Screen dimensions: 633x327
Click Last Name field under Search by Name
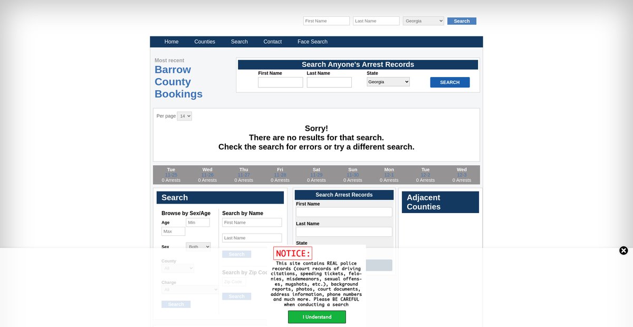[x=252, y=238]
